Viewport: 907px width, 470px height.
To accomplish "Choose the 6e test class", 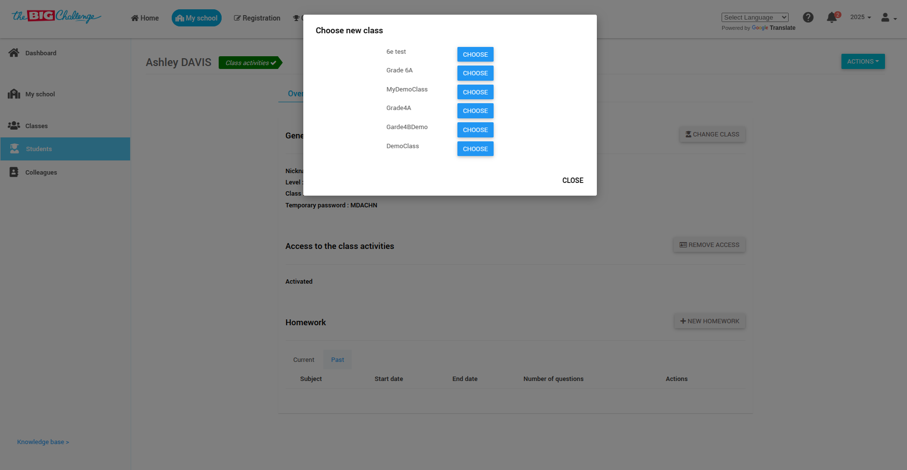I will [x=475, y=54].
